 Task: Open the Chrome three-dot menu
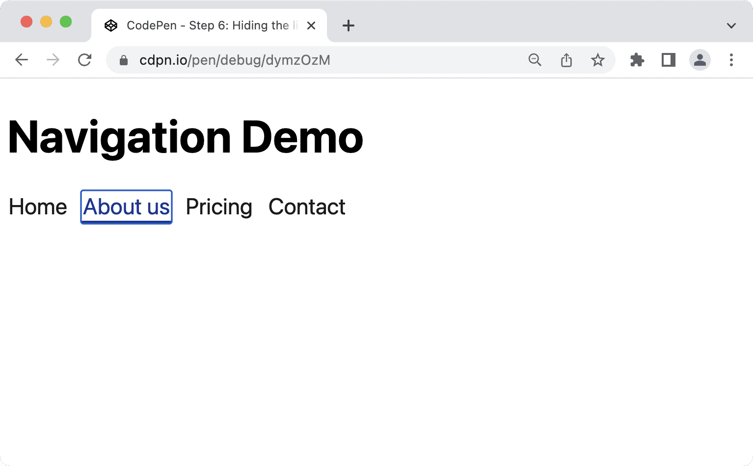[731, 60]
